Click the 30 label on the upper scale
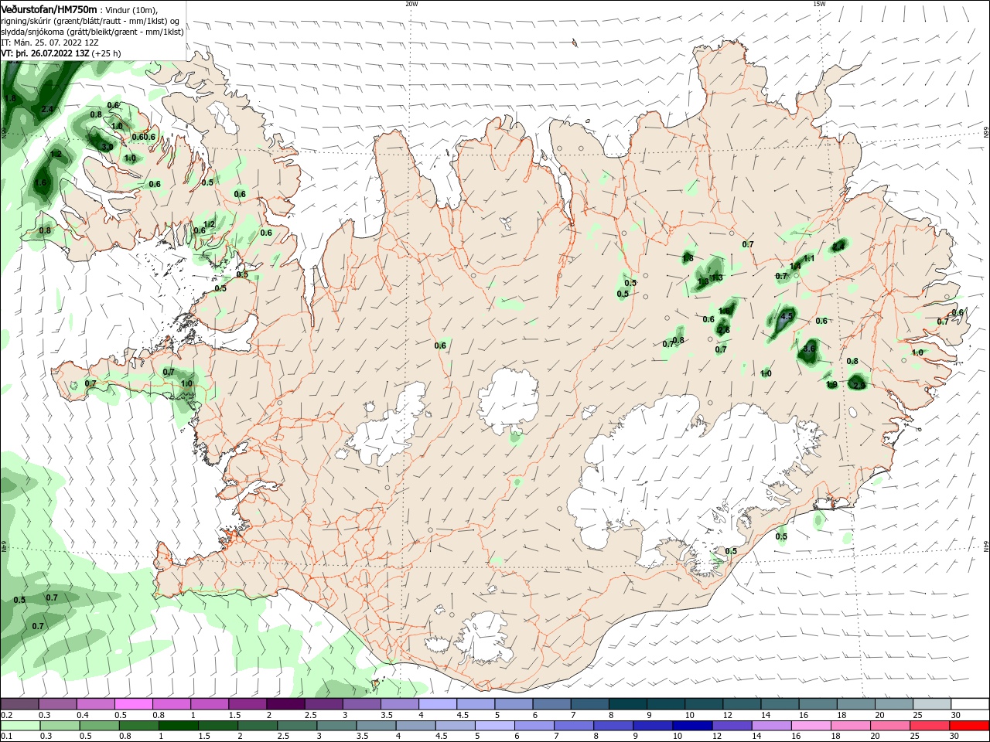The width and height of the screenshot is (990, 742). 955,716
